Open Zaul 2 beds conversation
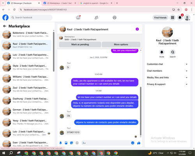Viewport: 195px width, 156px height. tap(26, 89)
